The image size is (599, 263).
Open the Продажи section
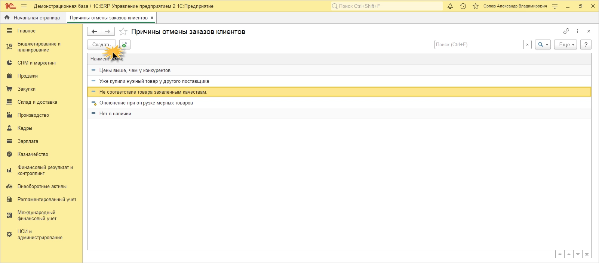tap(27, 76)
